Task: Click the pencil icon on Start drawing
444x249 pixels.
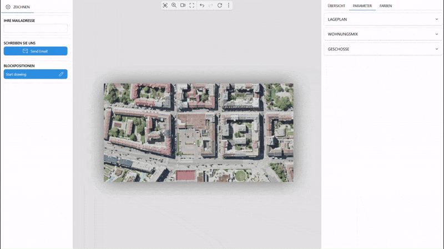Action: pos(61,74)
